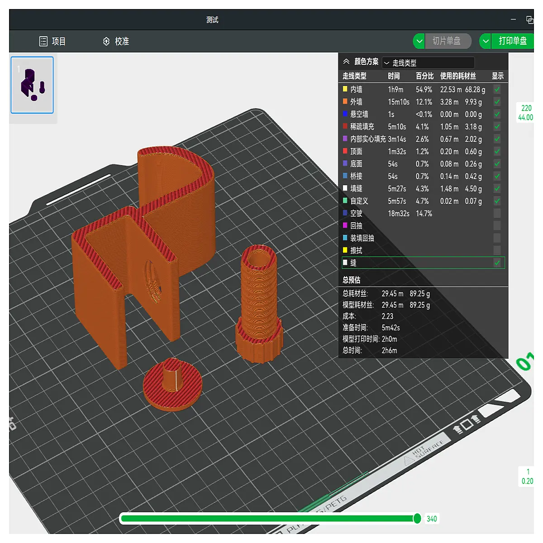Click the 底面 line type label
Viewport: 543px width, 543px height.
tap(356, 164)
